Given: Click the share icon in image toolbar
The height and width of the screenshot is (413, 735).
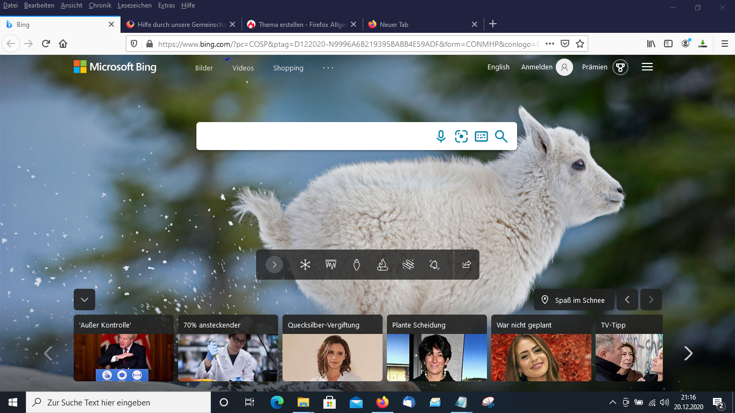Looking at the screenshot, I should (x=467, y=265).
